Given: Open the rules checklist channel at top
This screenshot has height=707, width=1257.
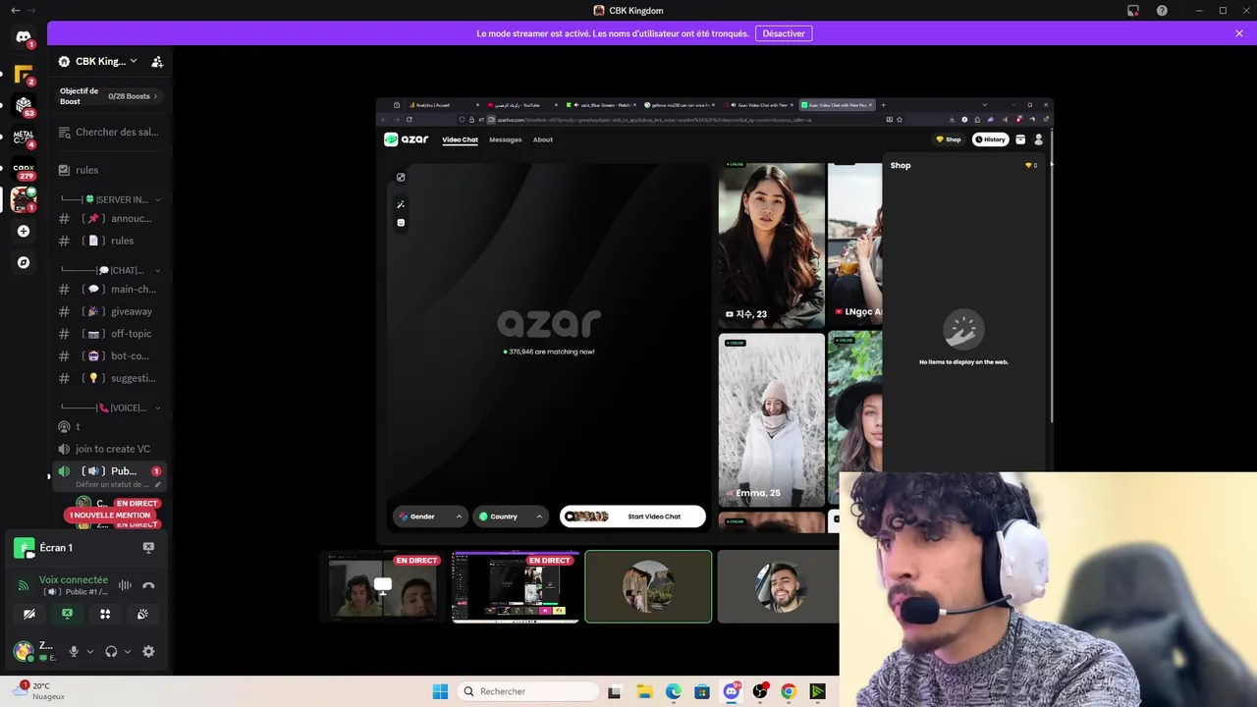Looking at the screenshot, I should point(110,170).
